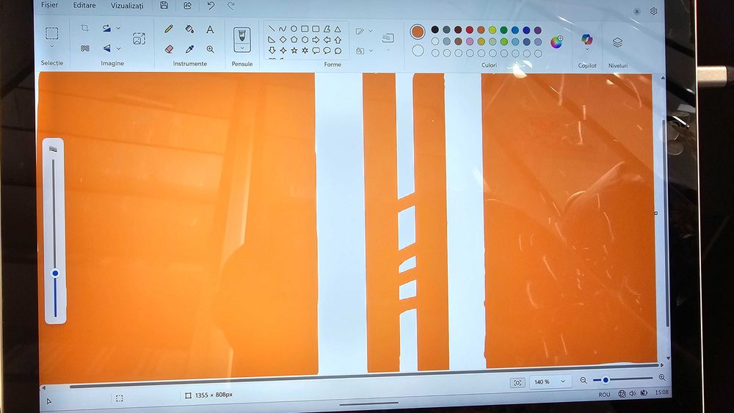This screenshot has height=413, width=734.
Task: Click the Zoom in magnifier
Action: 662,377
